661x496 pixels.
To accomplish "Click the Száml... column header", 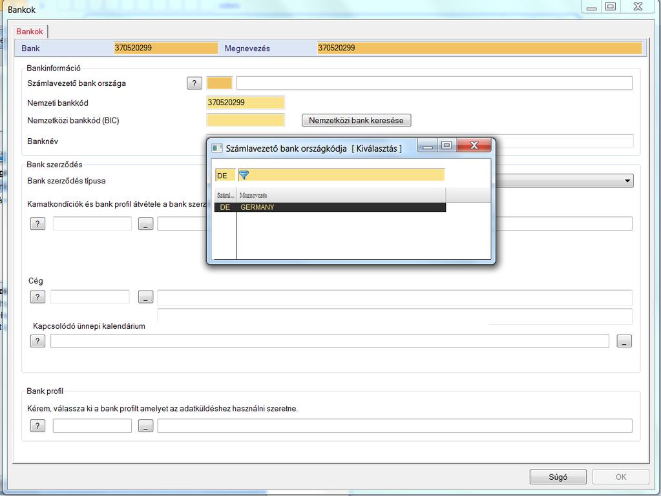I will pyautogui.click(x=225, y=195).
